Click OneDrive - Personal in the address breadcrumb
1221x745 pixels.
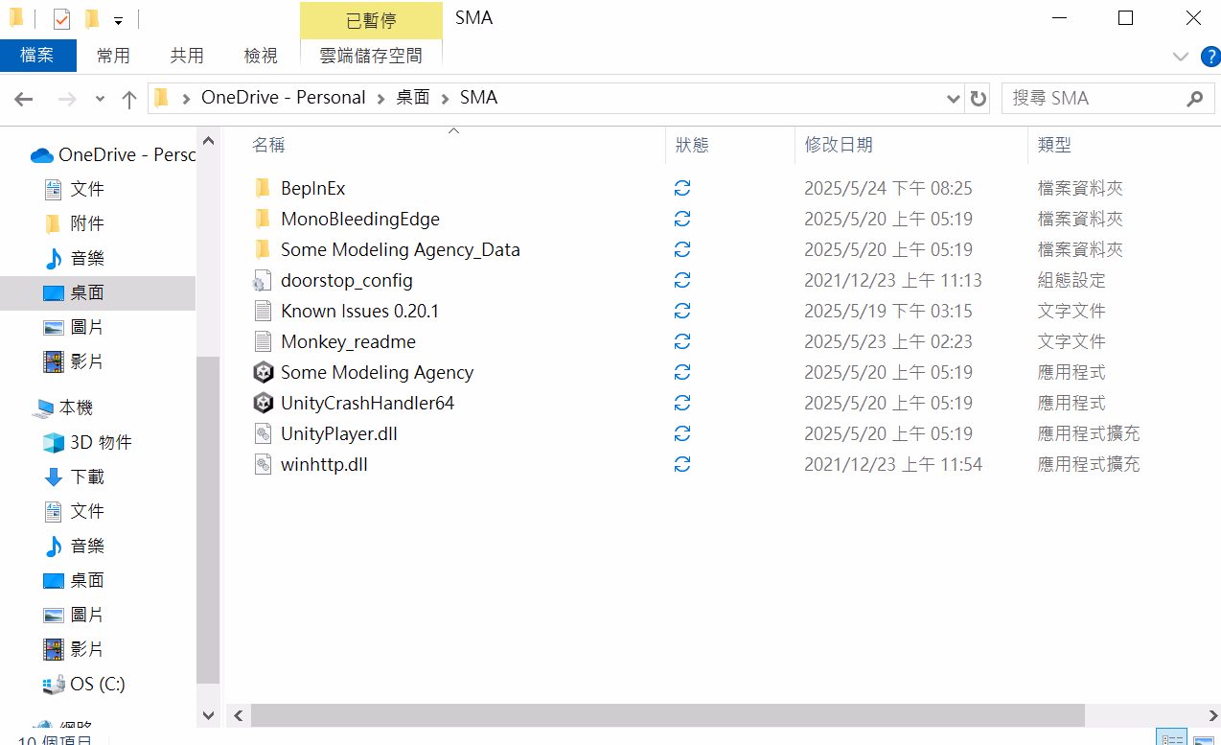tap(283, 98)
